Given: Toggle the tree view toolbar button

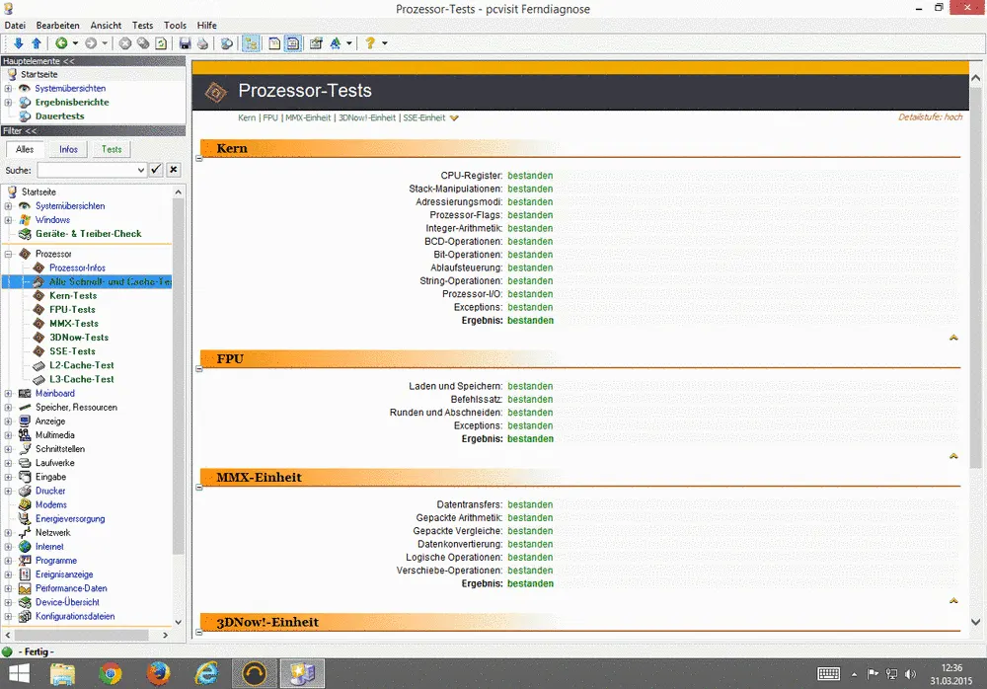Looking at the screenshot, I should (251, 42).
